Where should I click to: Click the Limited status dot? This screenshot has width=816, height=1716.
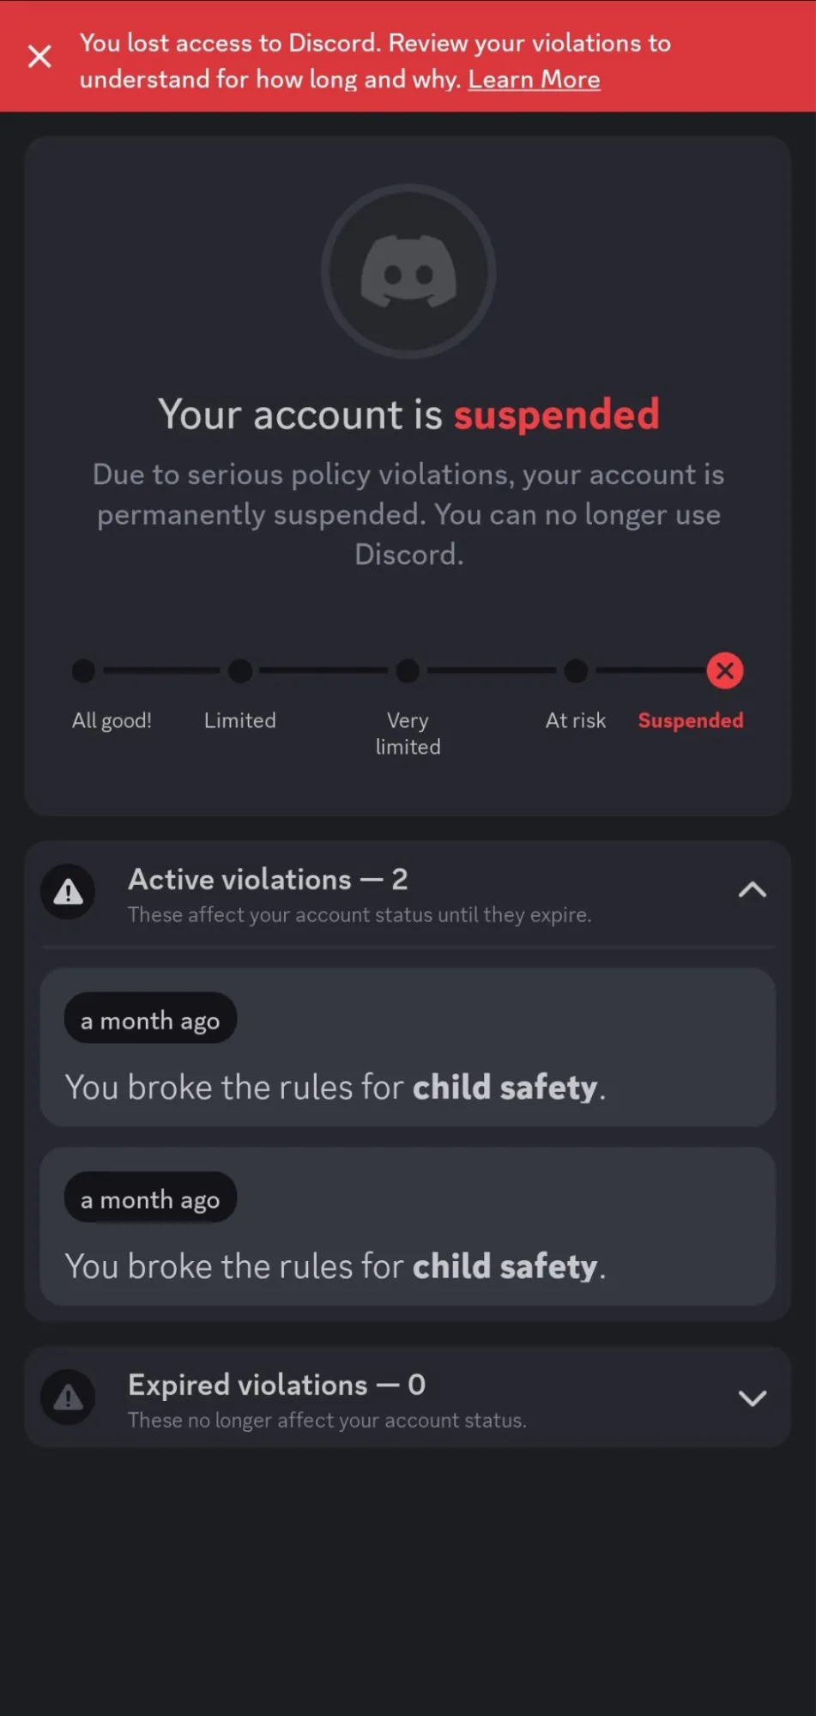click(x=240, y=670)
